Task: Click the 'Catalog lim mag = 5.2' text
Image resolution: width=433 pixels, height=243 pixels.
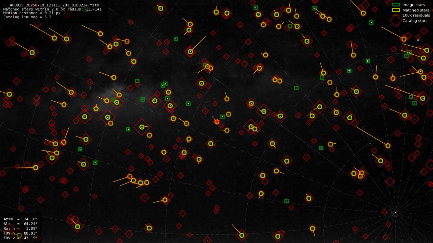Action: coord(27,17)
